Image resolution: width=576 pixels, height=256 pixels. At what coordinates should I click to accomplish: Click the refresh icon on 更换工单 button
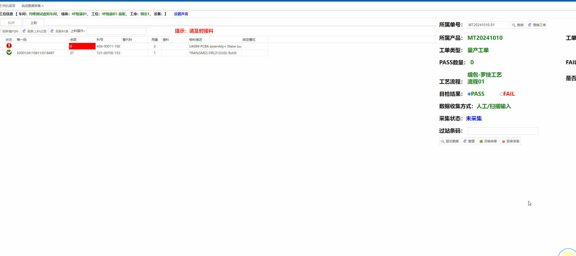tap(530, 25)
